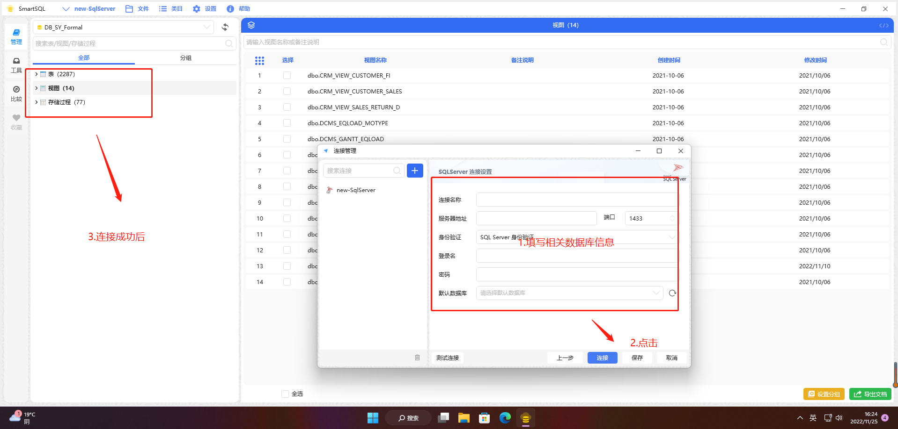This screenshot has height=429, width=898.
Task: Tick checkbox for dbo.CRM_VIEW_SALES_RETURN_D
Action: tap(287, 107)
